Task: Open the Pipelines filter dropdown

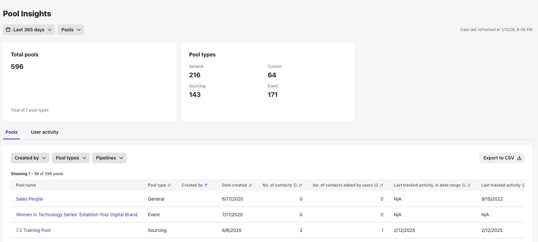Action: coord(109,158)
